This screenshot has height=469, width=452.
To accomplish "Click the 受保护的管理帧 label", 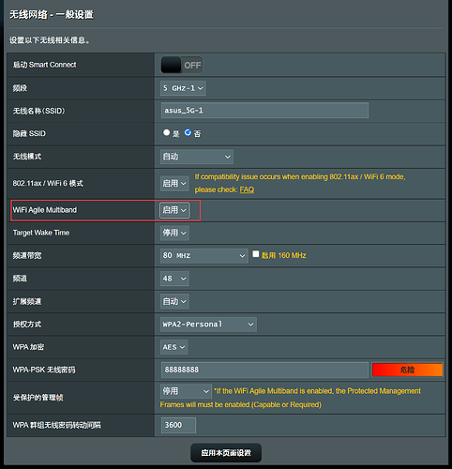I will point(38,398).
